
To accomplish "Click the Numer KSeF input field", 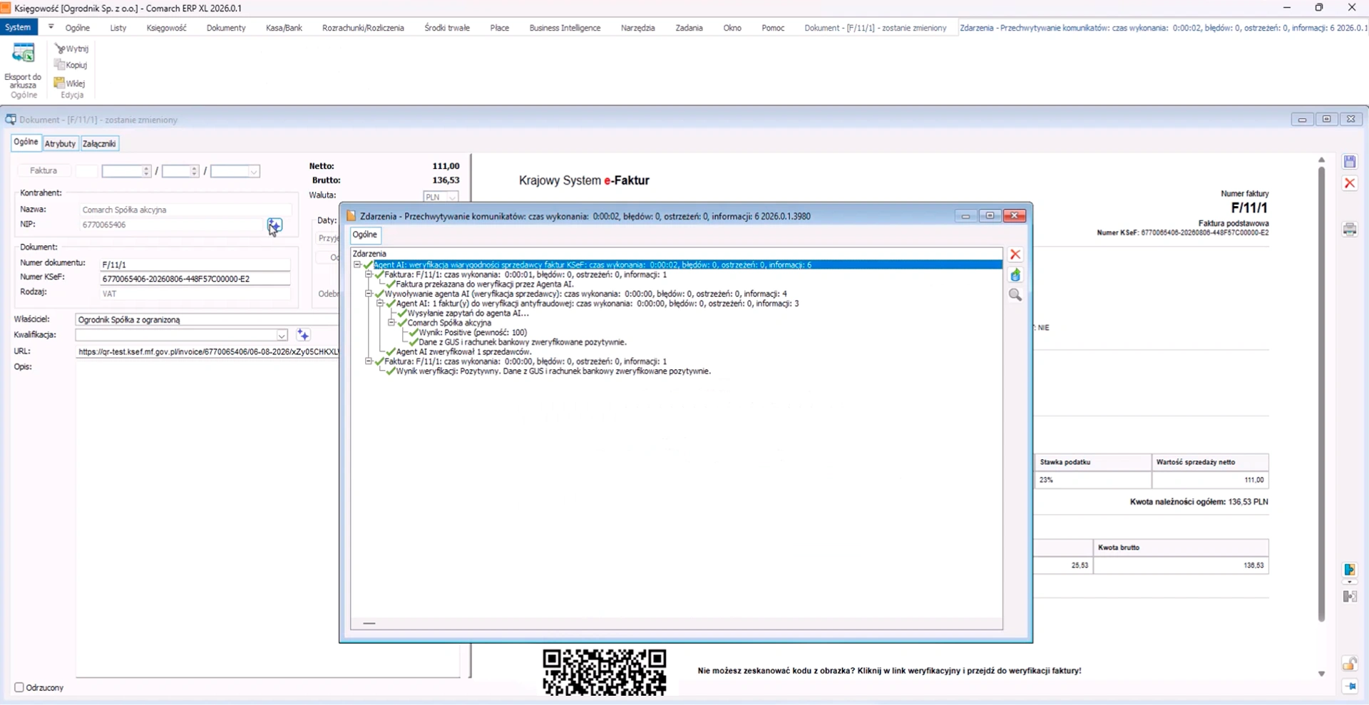I will (195, 279).
